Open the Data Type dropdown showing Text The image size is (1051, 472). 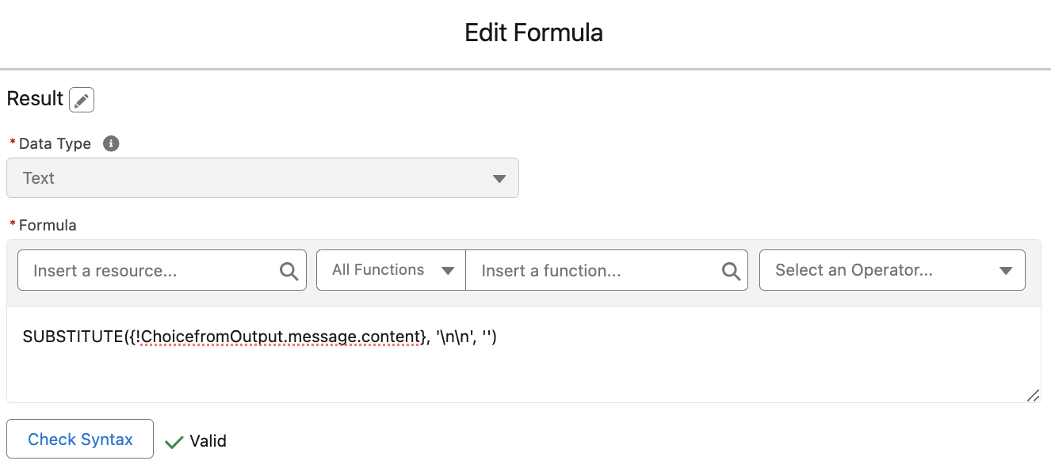[262, 177]
